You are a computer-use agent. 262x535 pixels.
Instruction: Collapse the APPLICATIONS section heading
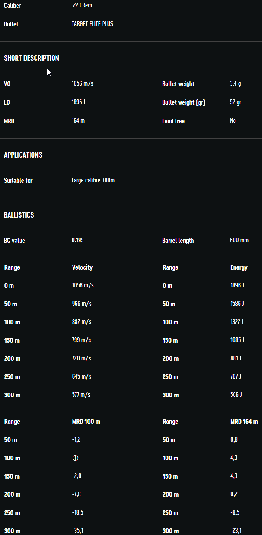[23, 155]
